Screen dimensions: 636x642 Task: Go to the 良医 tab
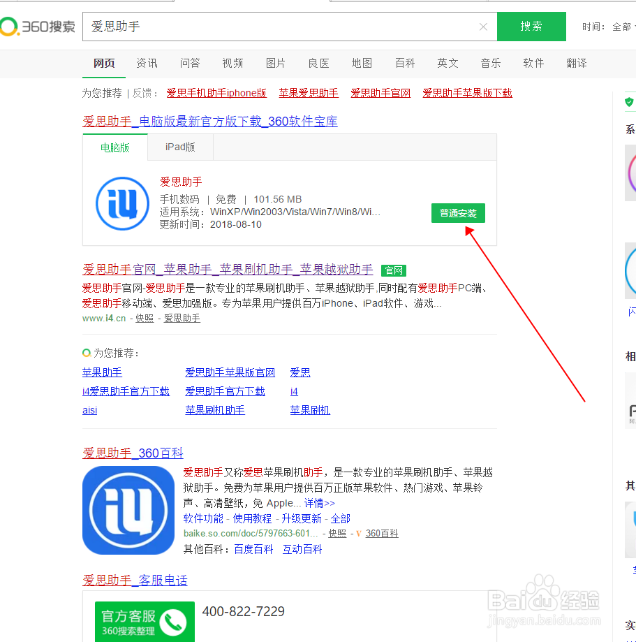coord(318,63)
